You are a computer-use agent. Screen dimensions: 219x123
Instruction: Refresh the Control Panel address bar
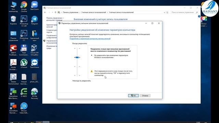coord(167,12)
